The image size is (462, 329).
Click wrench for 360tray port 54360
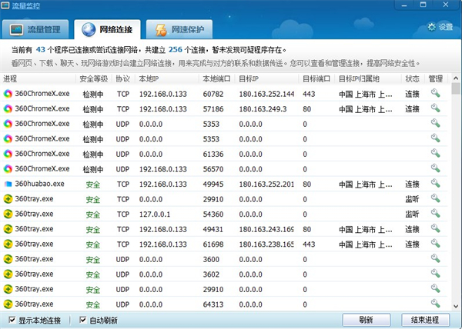435,214
